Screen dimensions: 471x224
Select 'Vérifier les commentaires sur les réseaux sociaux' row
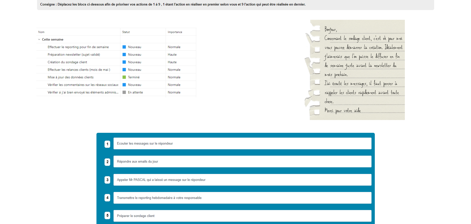coord(83,85)
